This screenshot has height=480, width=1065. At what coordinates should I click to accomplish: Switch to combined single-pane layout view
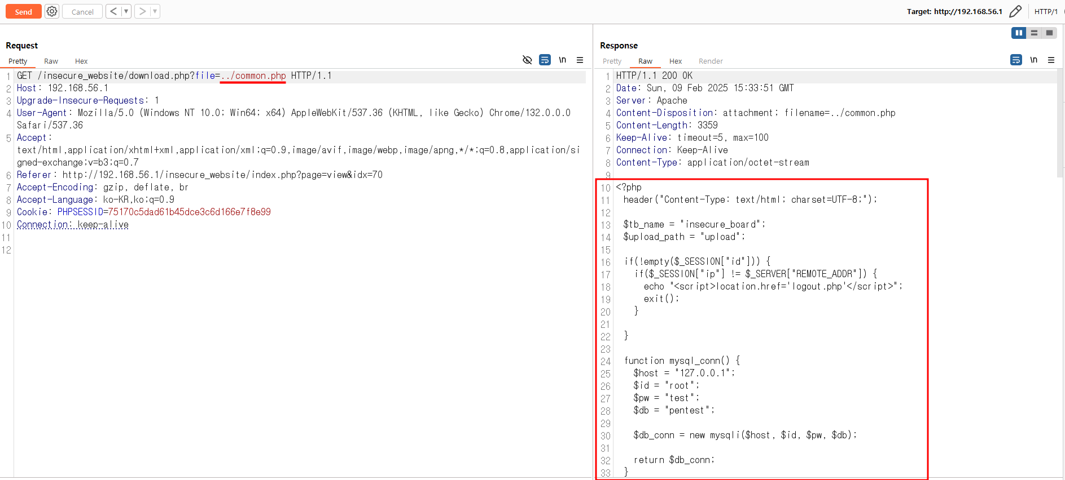tap(1049, 33)
